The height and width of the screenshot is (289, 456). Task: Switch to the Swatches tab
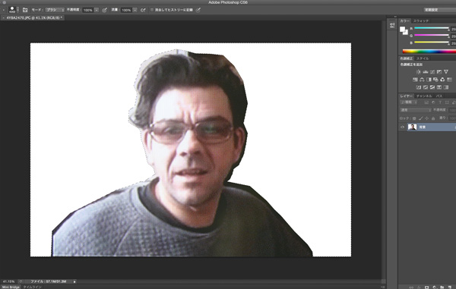coord(421,21)
